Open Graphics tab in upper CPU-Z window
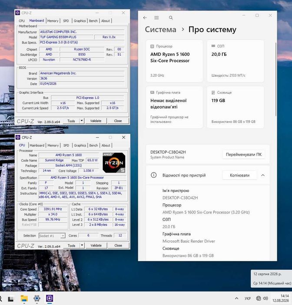The image size is (292, 305). tap(80, 21)
